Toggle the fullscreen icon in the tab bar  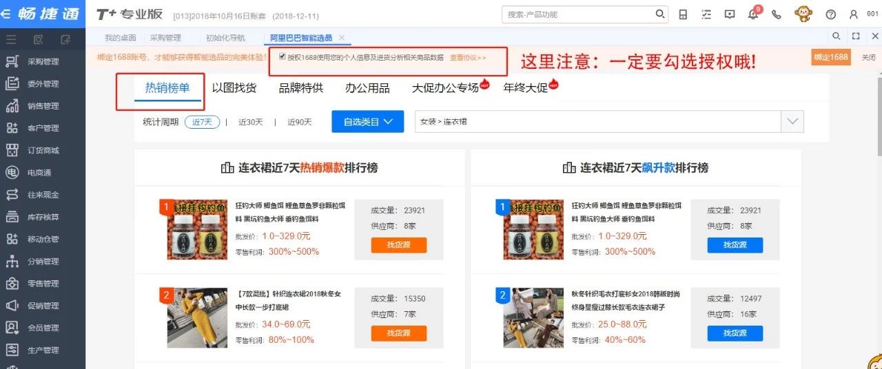point(856,36)
